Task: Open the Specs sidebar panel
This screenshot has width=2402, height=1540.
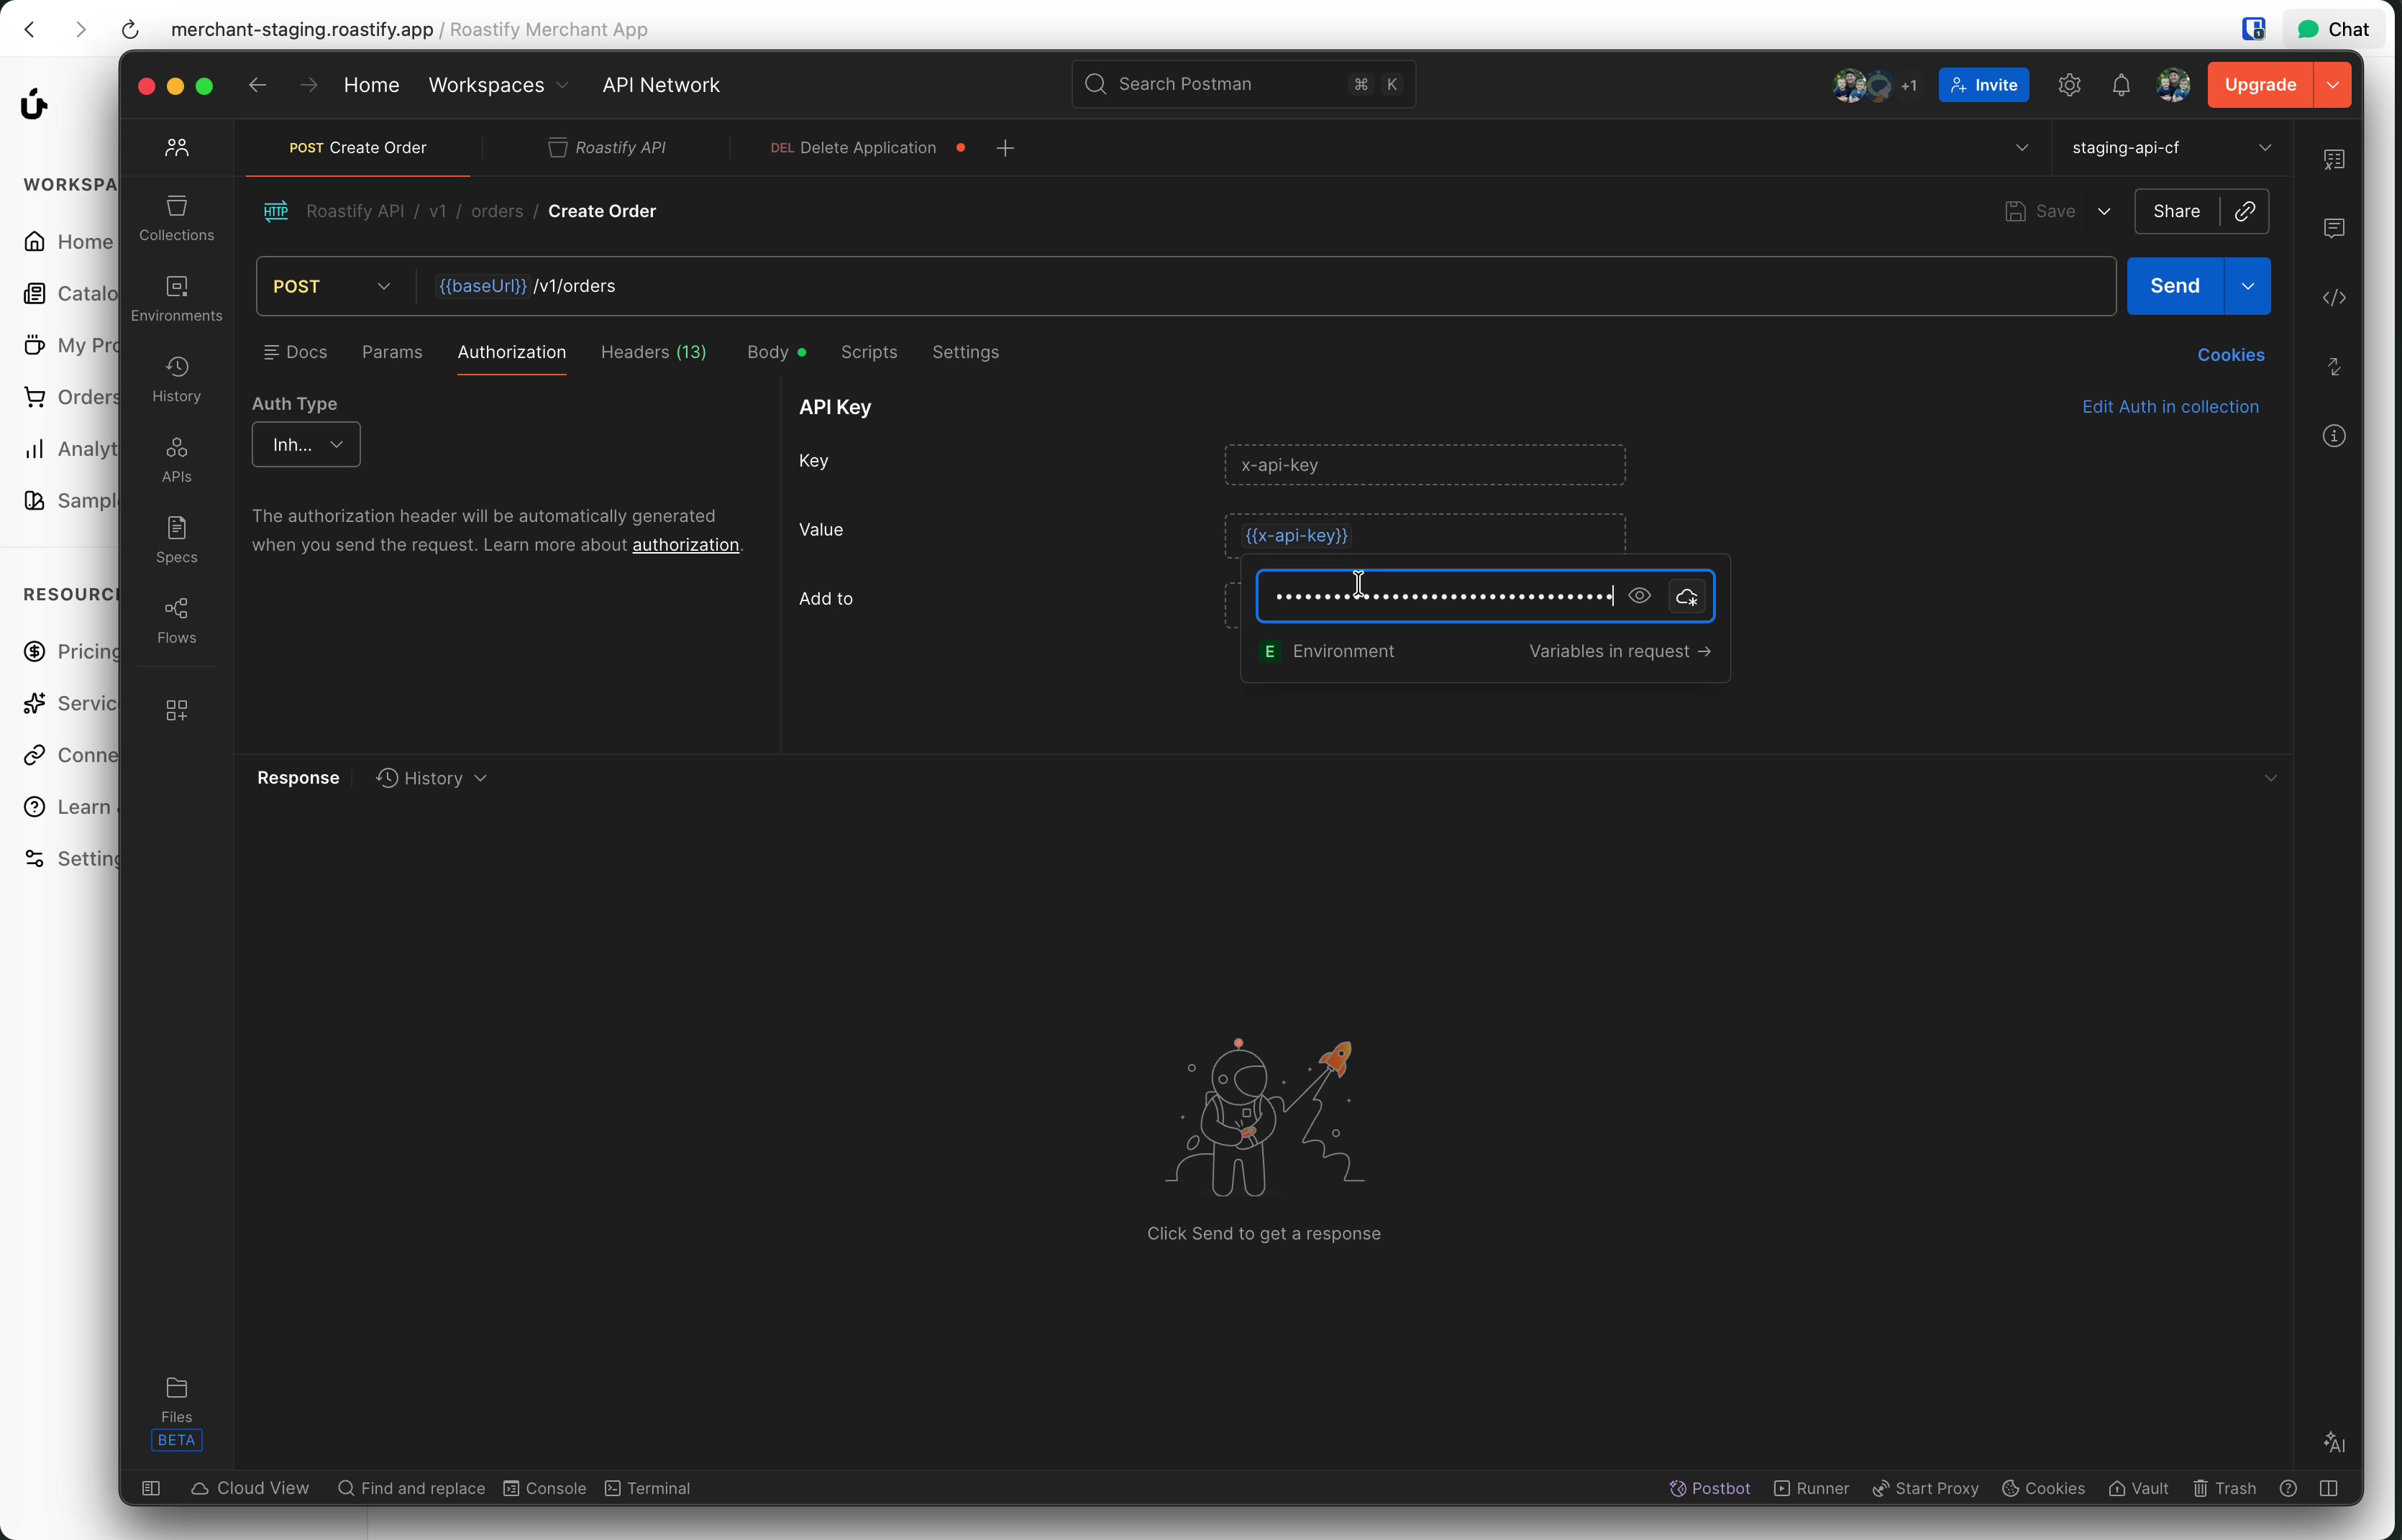Action: click(x=176, y=539)
